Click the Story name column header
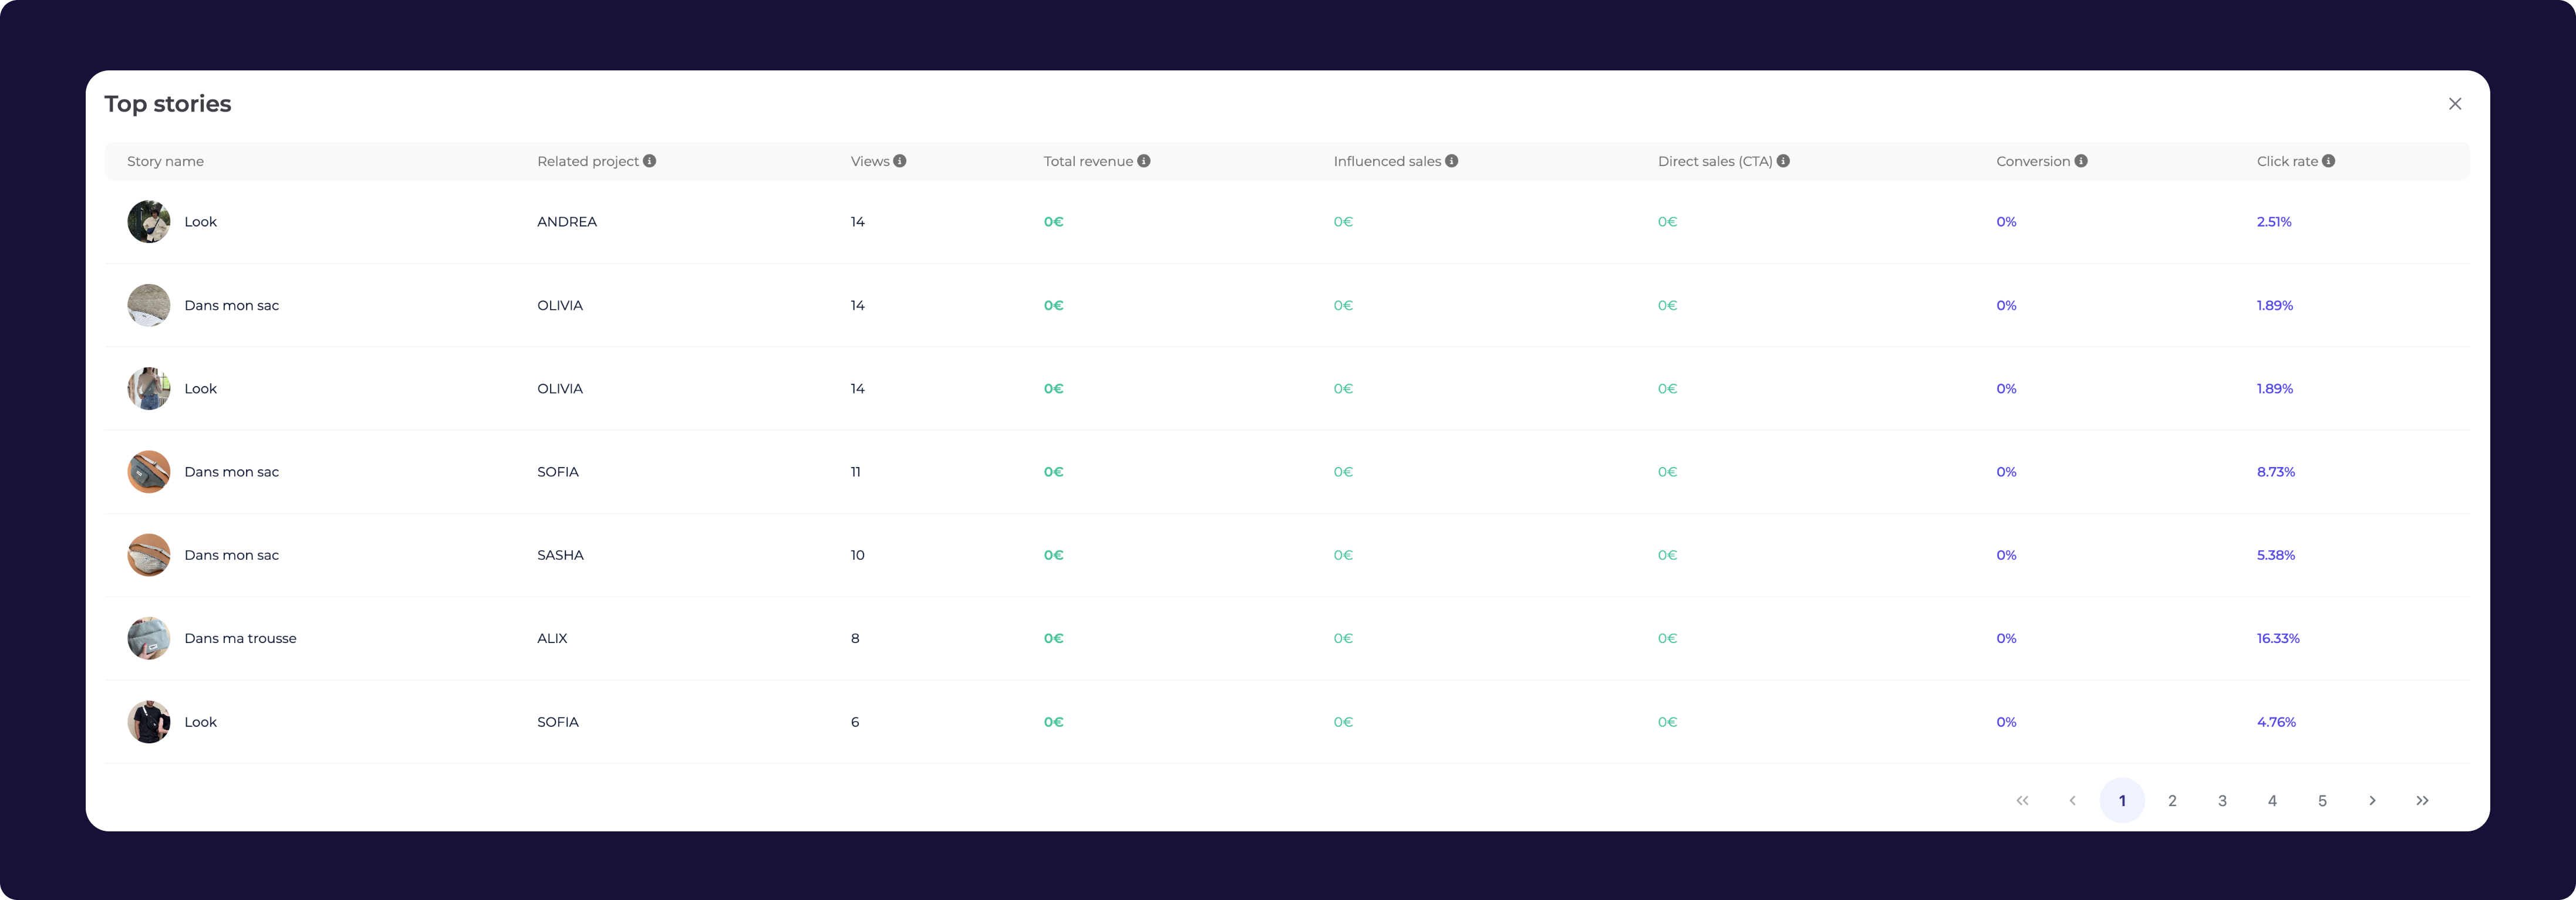Screen dimensions: 2576x900 click(x=165, y=161)
